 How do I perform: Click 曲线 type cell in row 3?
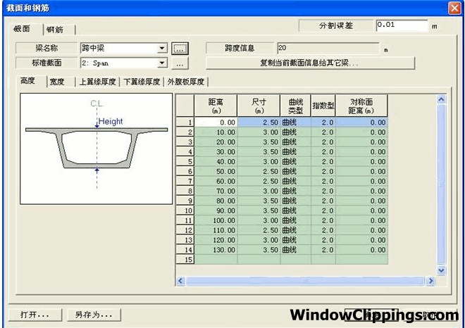pyautogui.click(x=296, y=142)
